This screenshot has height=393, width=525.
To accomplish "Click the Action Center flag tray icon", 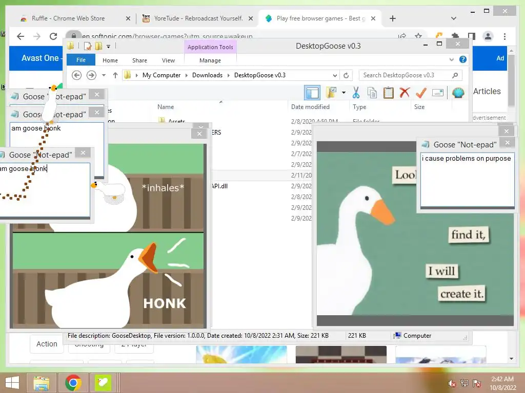I will click(477, 383).
